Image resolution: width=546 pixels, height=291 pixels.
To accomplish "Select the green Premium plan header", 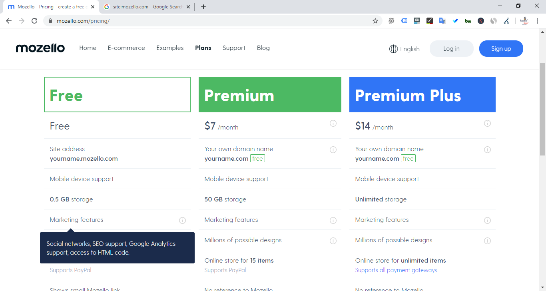I will tap(270, 95).
